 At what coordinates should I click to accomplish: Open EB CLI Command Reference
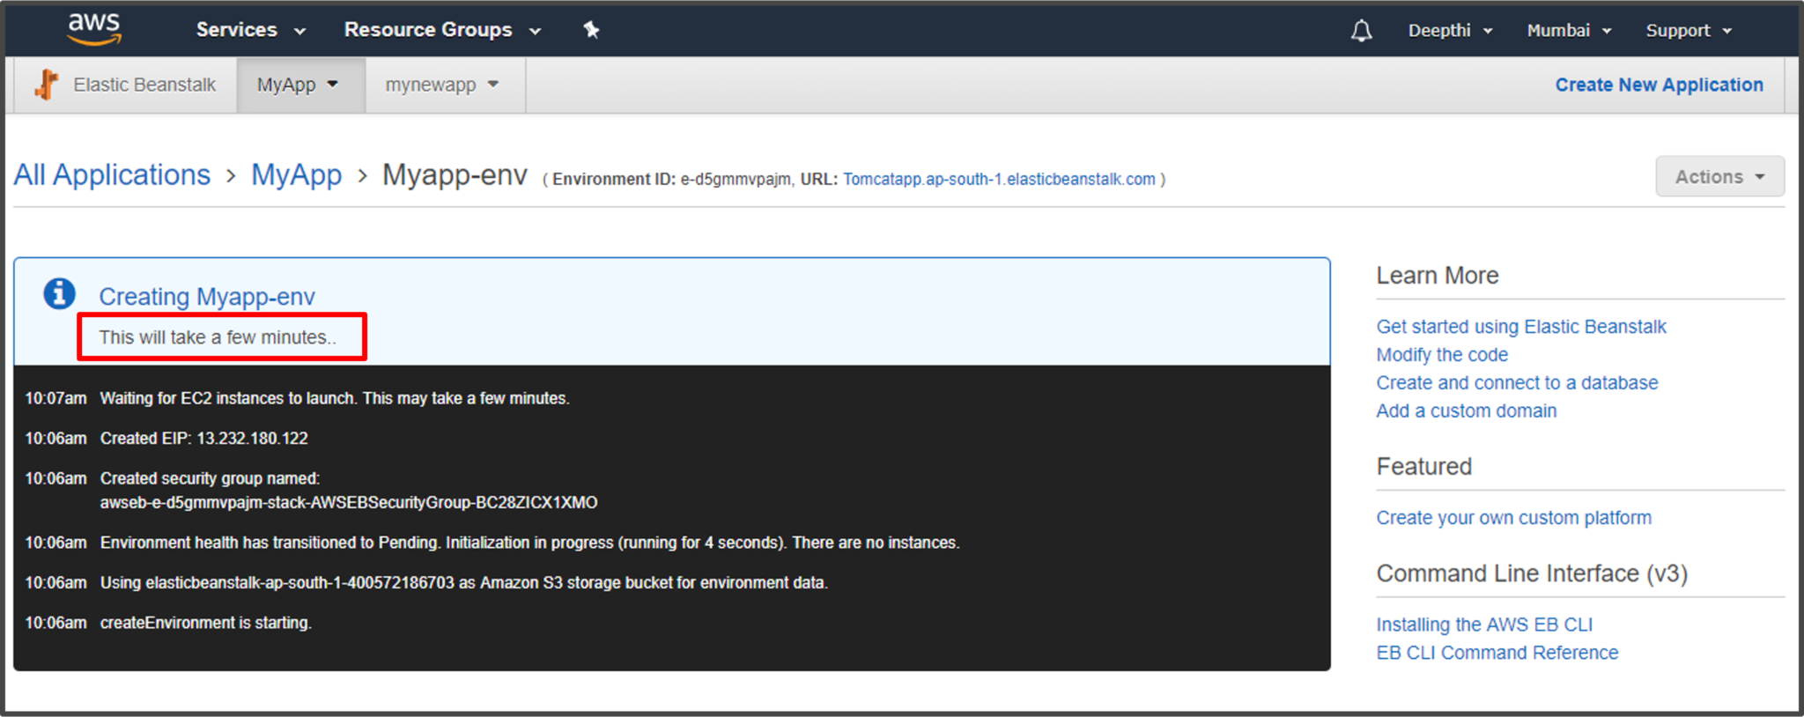tap(1497, 653)
